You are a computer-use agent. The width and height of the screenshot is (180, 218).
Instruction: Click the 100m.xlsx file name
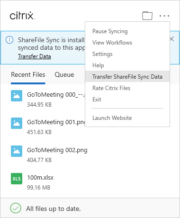coord(40,178)
